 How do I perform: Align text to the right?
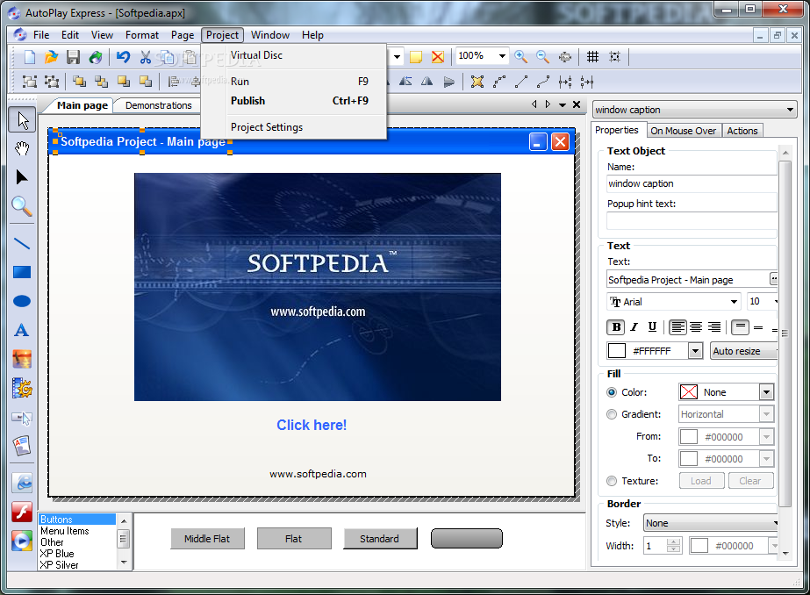pos(714,327)
